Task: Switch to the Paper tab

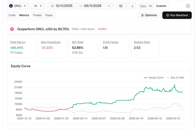Action: (49, 15)
